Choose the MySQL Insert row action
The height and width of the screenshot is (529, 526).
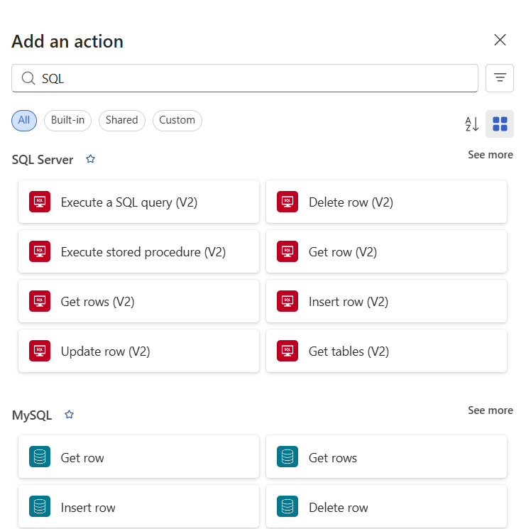pos(138,506)
